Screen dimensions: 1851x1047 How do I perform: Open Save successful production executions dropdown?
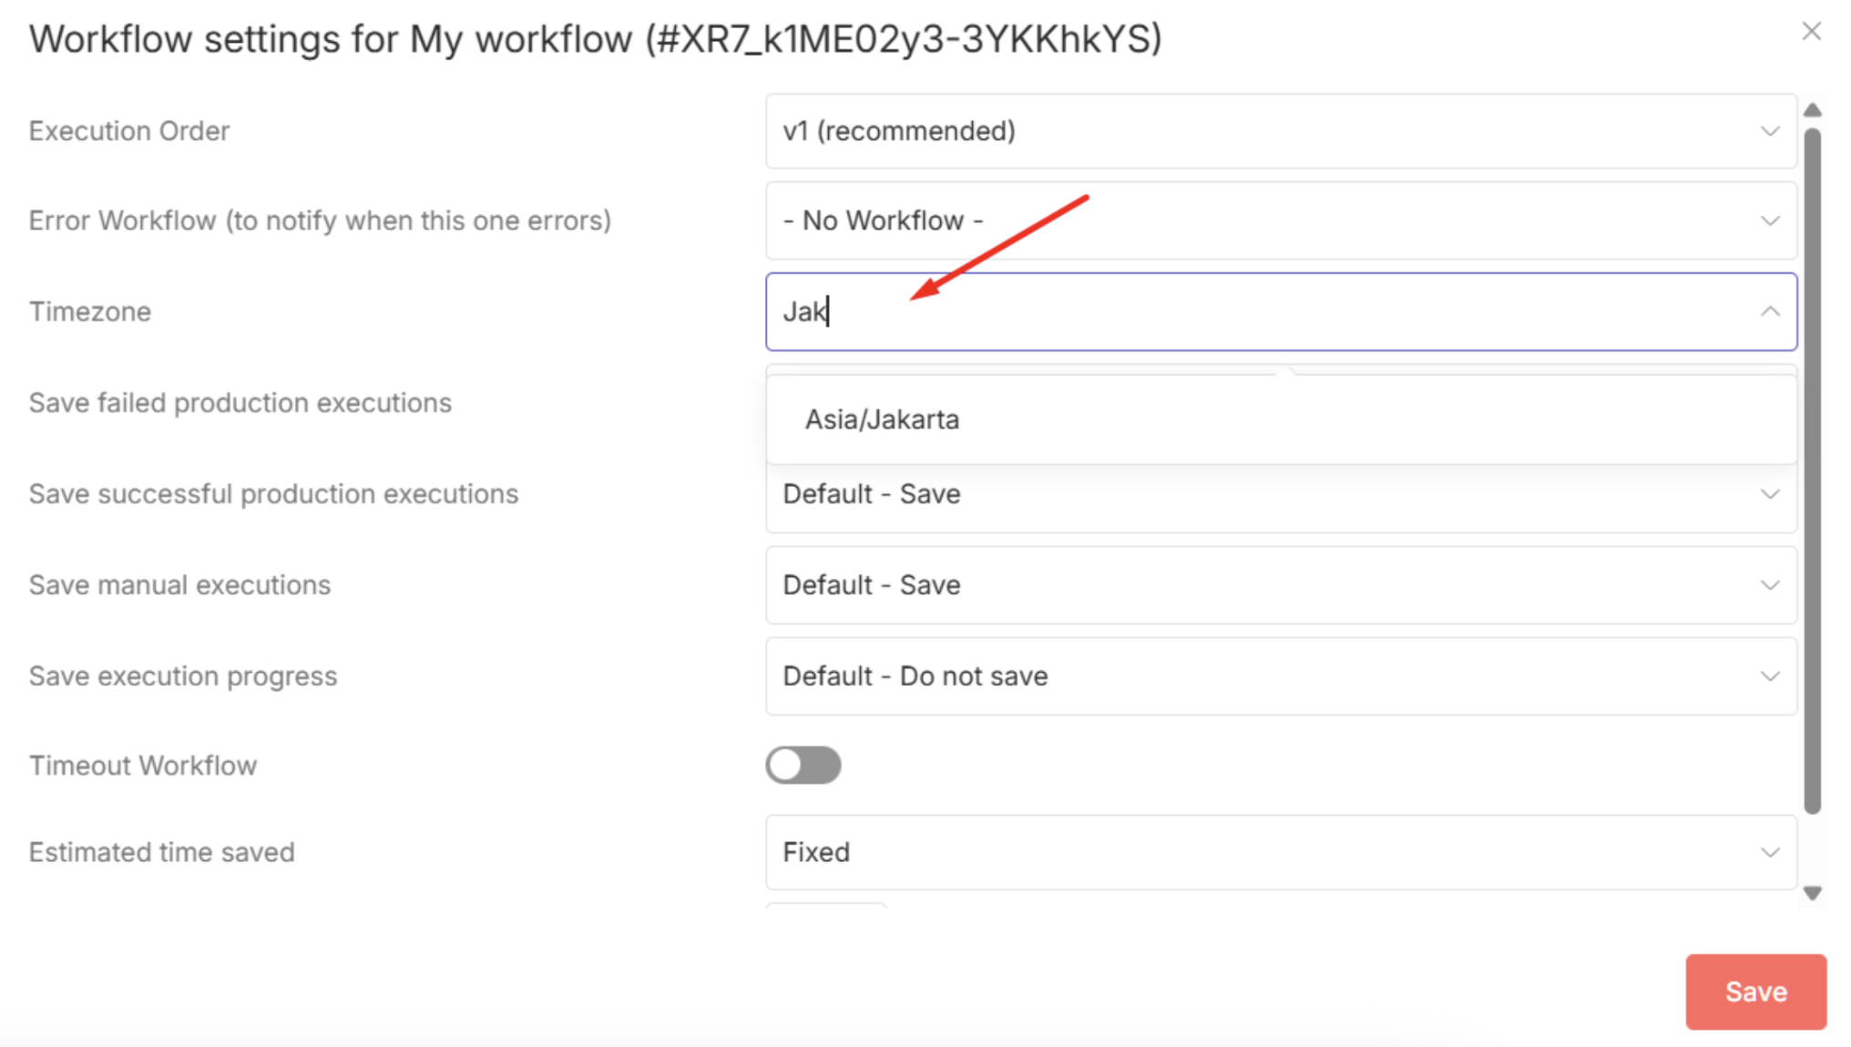[x=1281, y=494]
